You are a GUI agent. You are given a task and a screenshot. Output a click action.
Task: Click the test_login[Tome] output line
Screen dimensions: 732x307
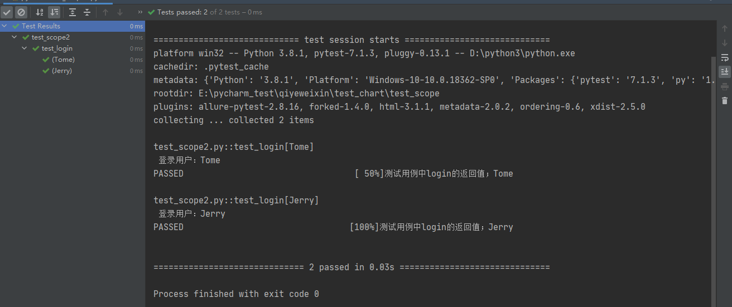[233, 147]
